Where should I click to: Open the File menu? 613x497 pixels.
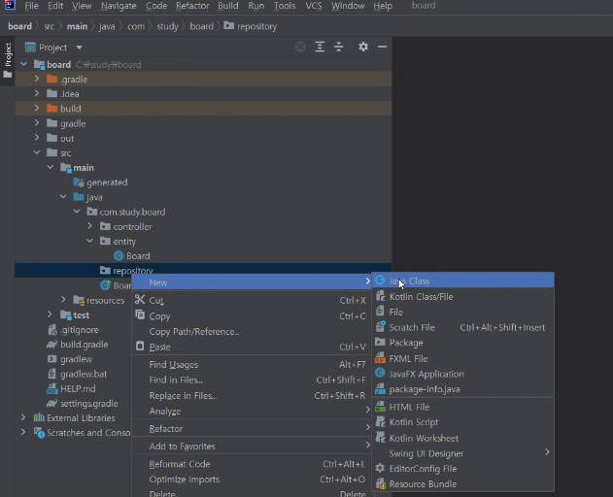(31, 6)
